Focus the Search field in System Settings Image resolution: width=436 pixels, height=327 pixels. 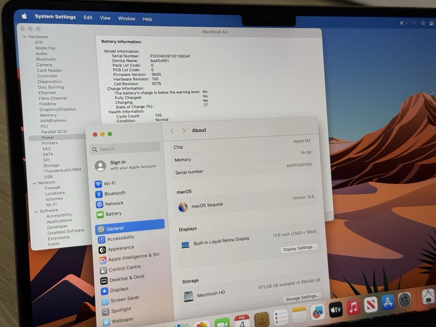125,148
